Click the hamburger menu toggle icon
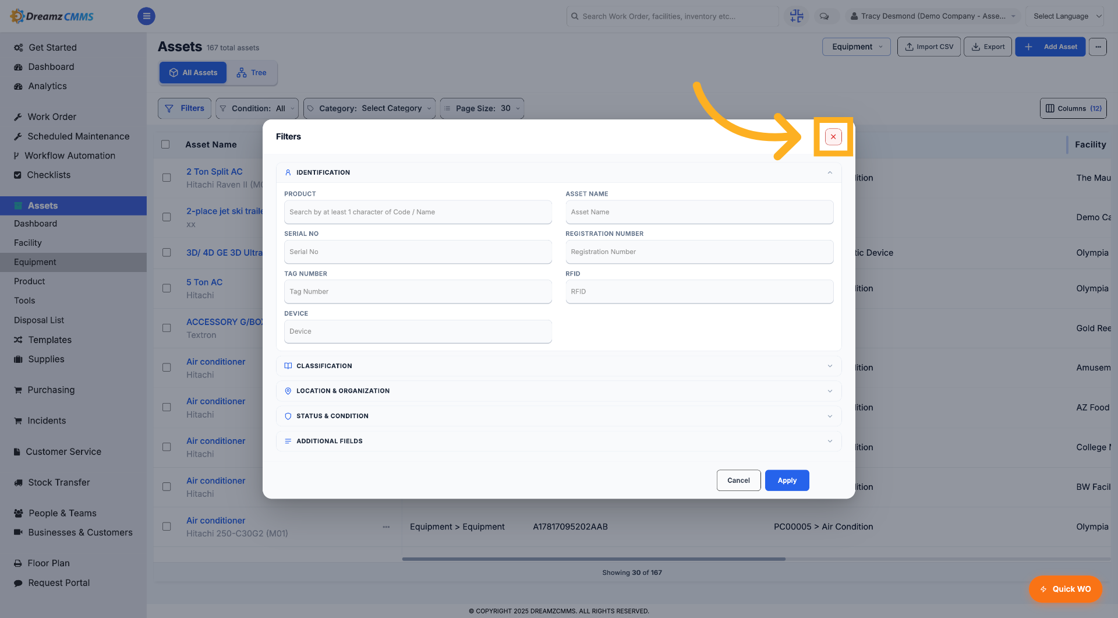This screenshot has height=618, width=1118. [146, 16]
